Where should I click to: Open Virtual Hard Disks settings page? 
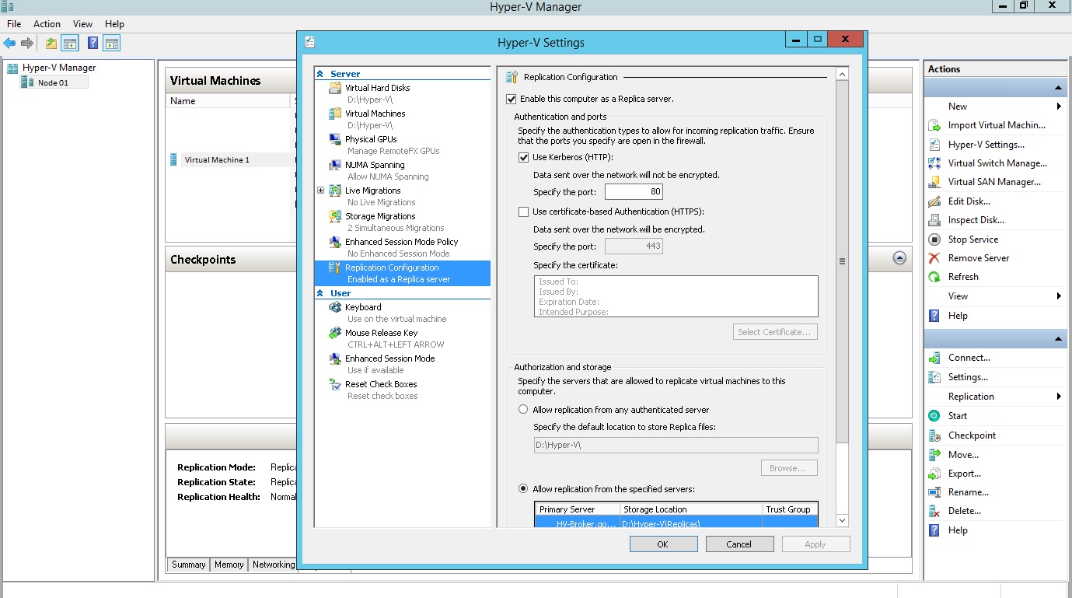379,88
